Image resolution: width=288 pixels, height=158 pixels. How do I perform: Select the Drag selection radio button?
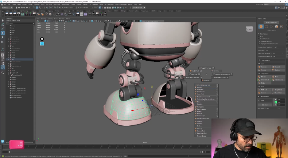click(259, 36)
